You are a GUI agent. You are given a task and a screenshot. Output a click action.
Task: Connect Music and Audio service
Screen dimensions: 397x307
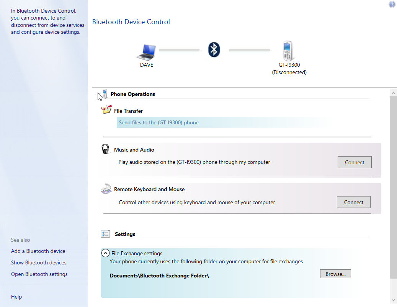[355, 162]
